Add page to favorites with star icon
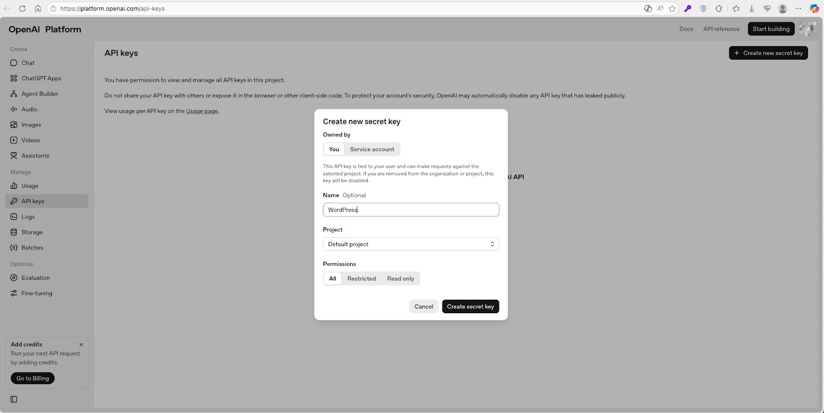This screenshot has width=824, height=413. pos(672,9)
